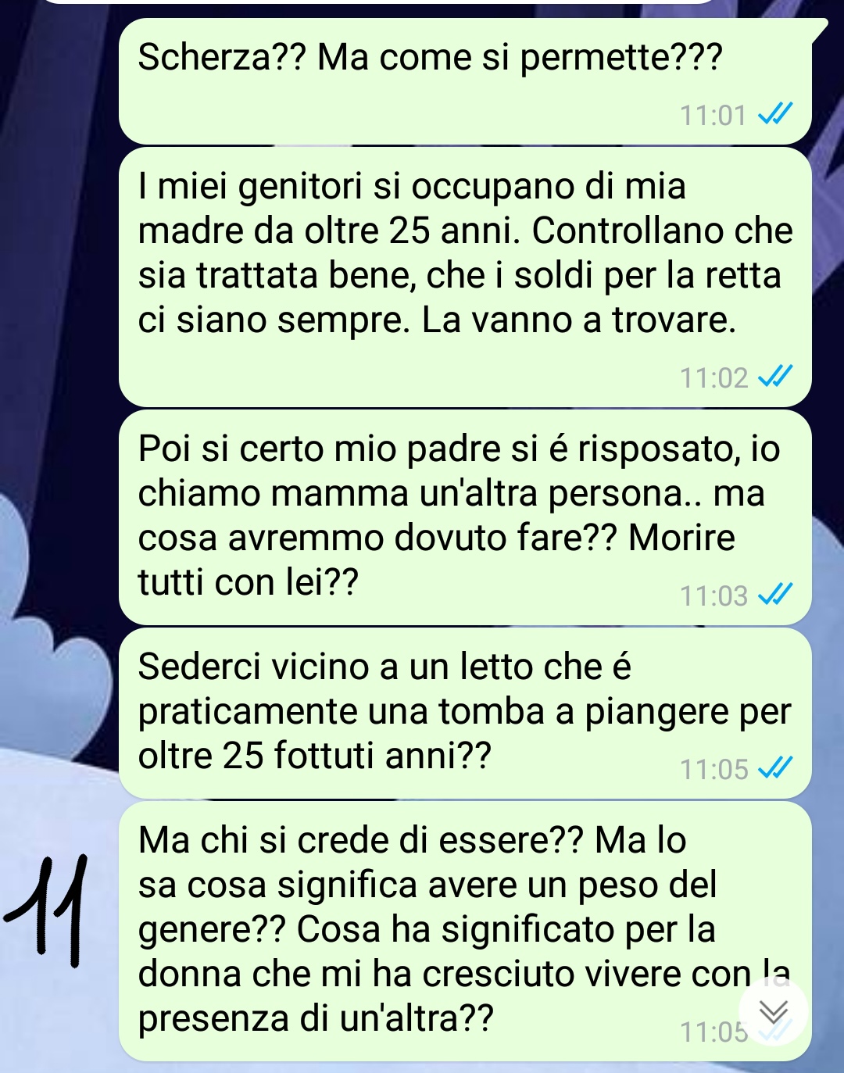Click the read ticks beside the 11:02 timestamp
844x1073 pixels.
coord(775,377)
